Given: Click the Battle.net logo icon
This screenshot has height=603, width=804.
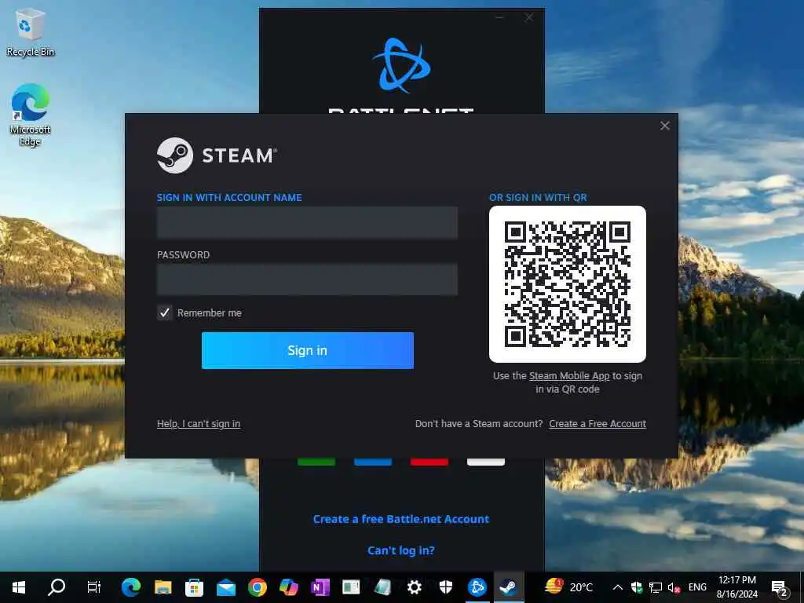Looking at the screenshot, I should tap(401, 65).
